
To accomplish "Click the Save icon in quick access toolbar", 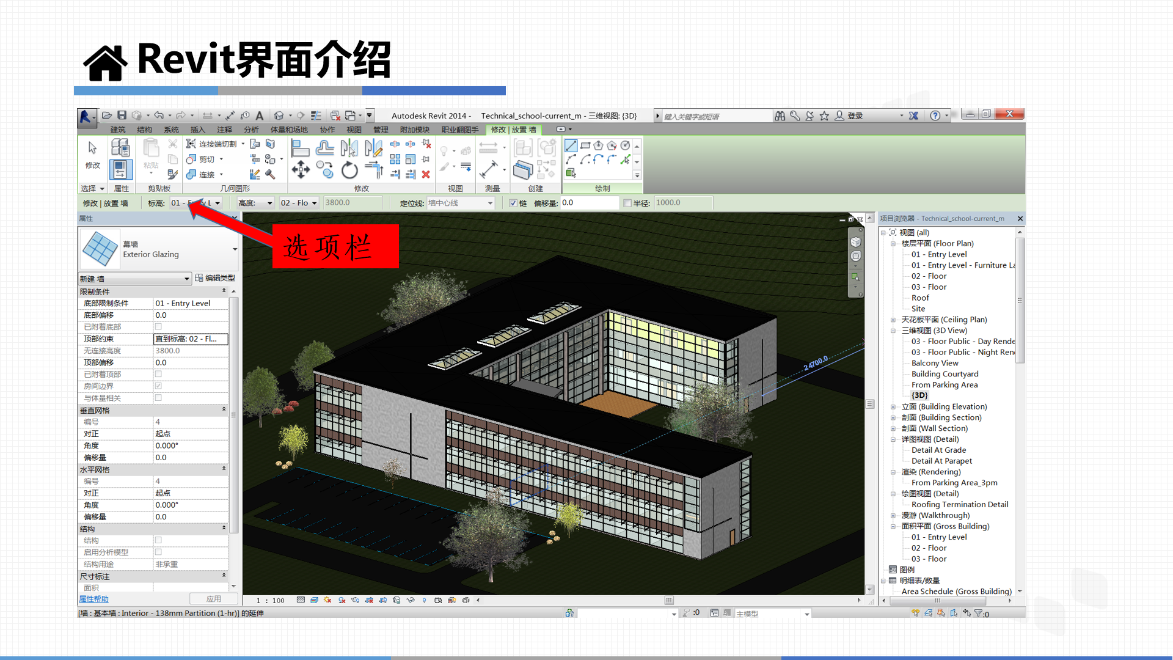I will [122, 115].
